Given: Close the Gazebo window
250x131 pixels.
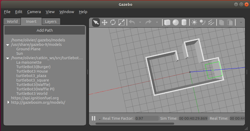Looking at the screenshot, I should tap(247, 4).
